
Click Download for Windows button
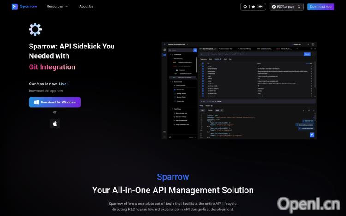[x=54, y=102]
